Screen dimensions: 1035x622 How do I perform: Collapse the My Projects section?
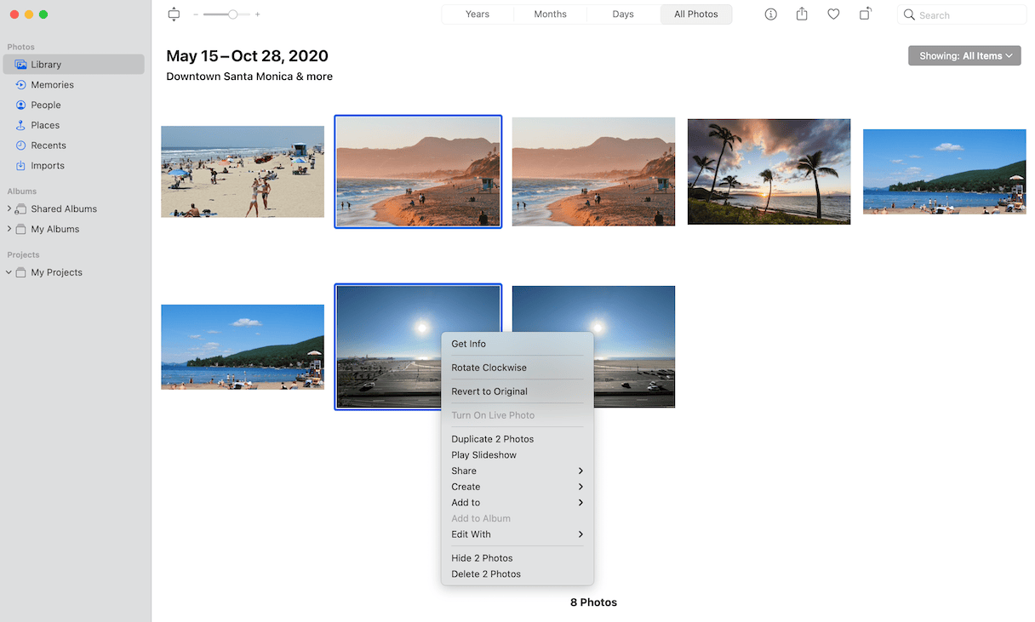point(9,272)
